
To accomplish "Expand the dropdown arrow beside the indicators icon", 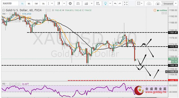I will tap(92, 4).
